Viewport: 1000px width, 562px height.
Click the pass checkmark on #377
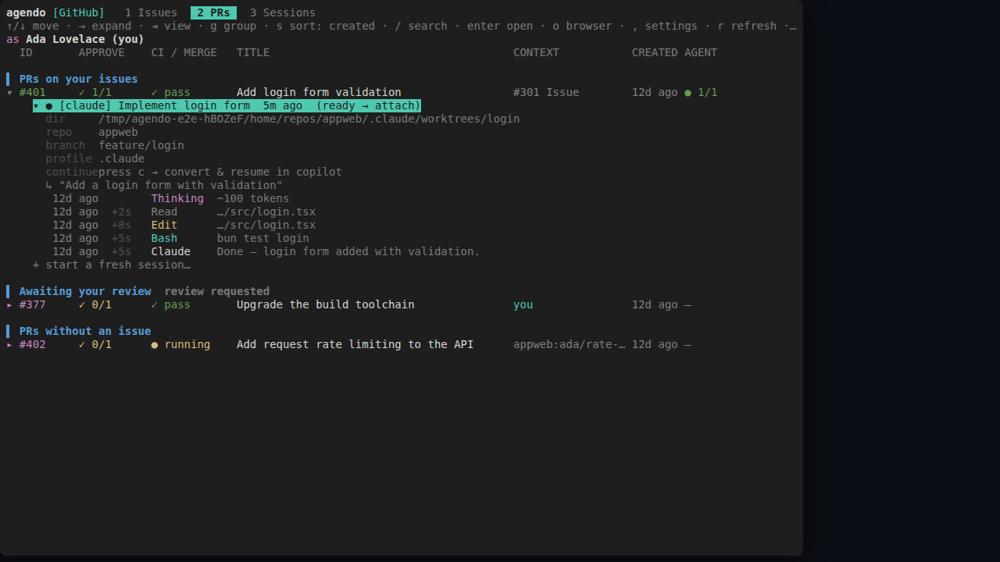coord(155,304)
